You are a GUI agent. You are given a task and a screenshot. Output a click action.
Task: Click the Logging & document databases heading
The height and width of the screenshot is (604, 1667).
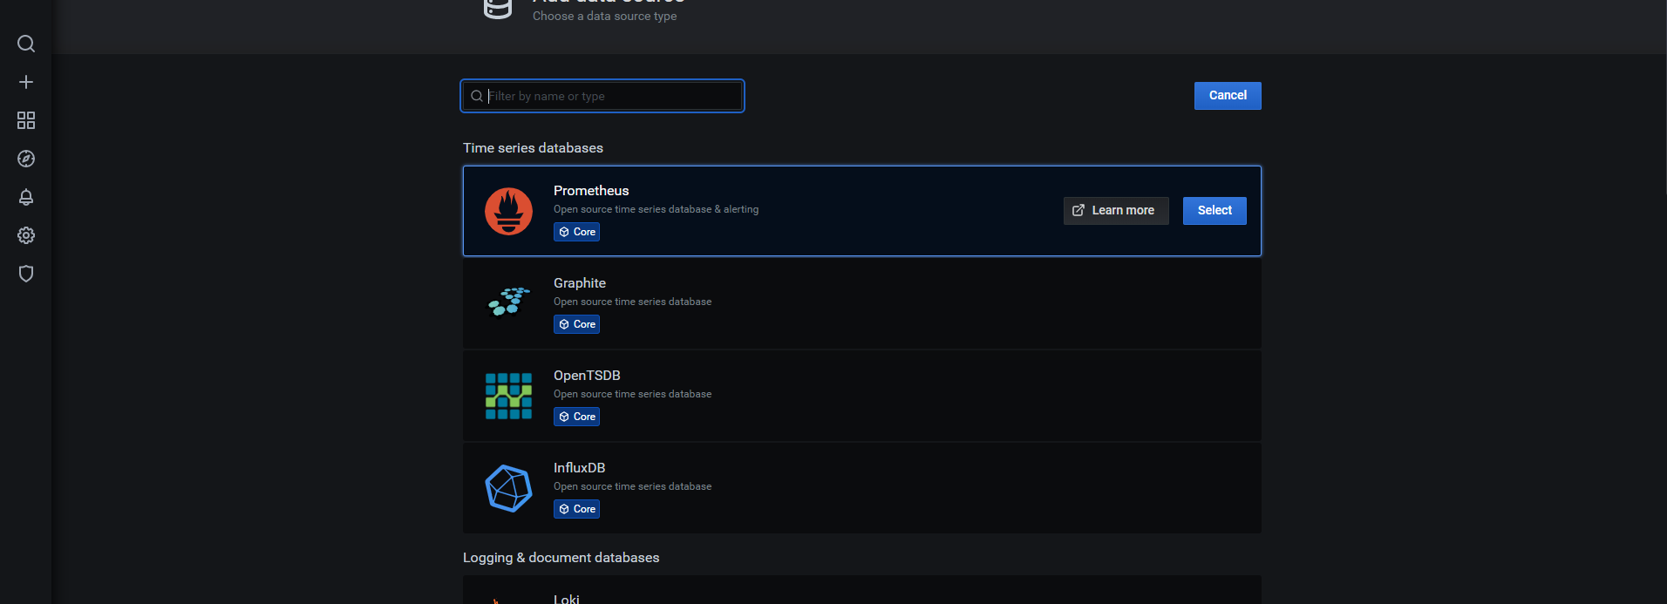click(561, 558)
